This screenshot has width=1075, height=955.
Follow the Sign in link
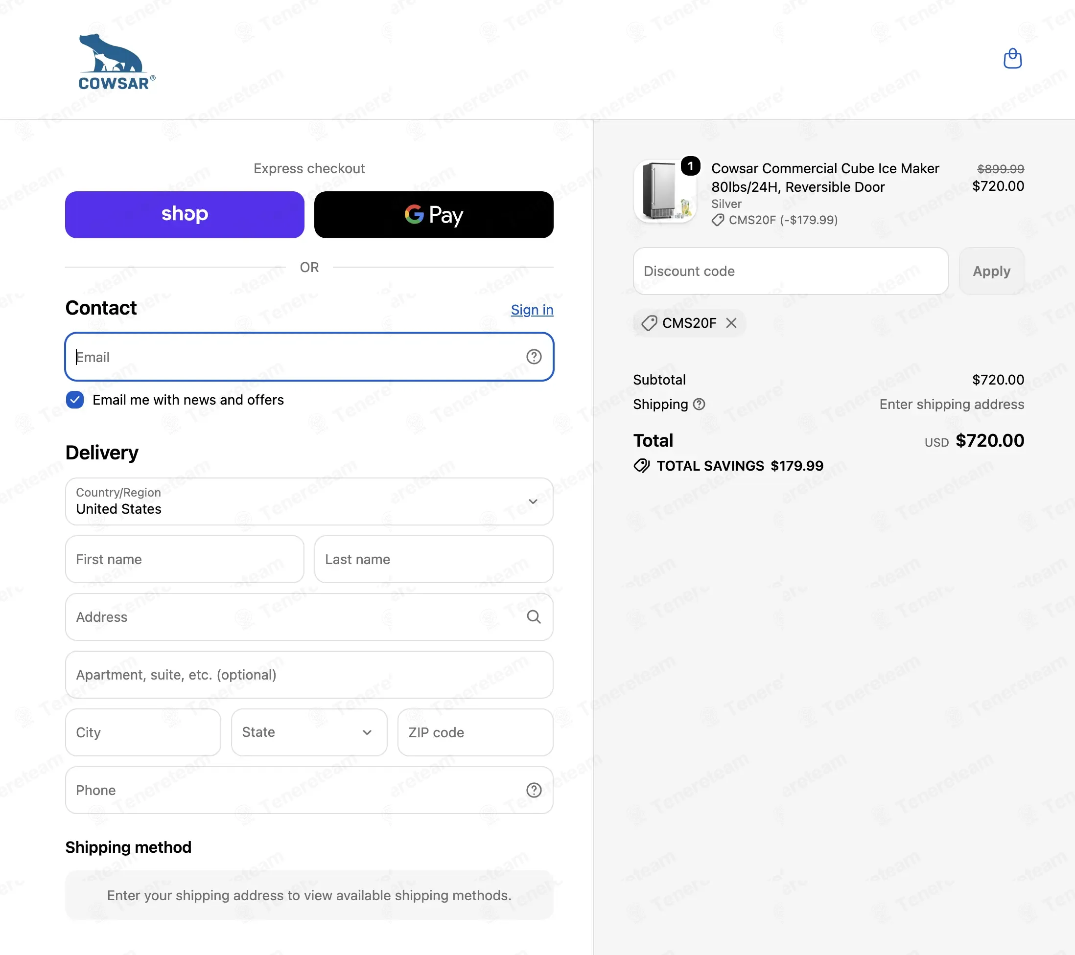pos(532,310)
